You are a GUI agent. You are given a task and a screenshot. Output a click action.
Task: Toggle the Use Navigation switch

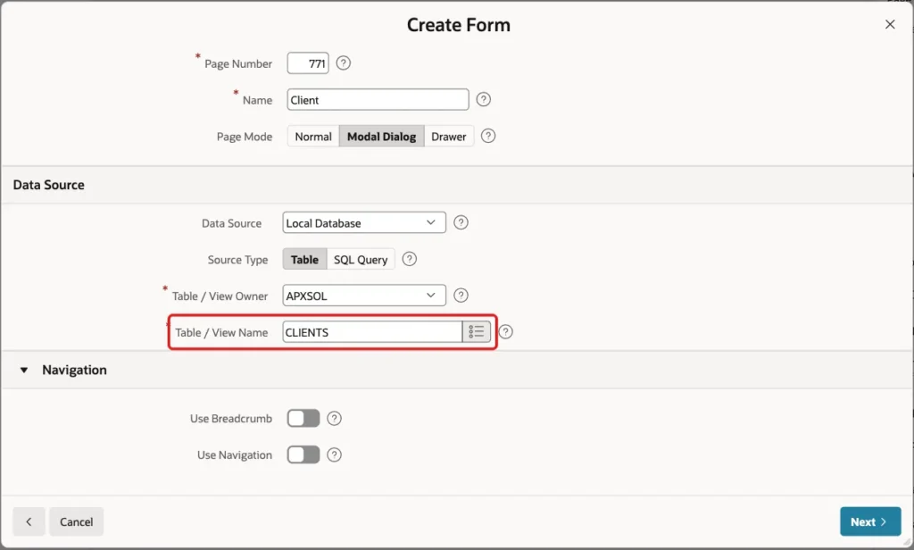[x=303, y=455]
